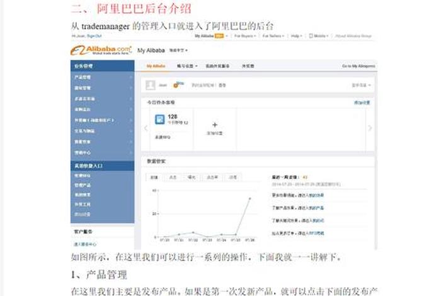Click the Alibaba.com logo
Screen dimensions: 441x296
(x=101, y=50)
